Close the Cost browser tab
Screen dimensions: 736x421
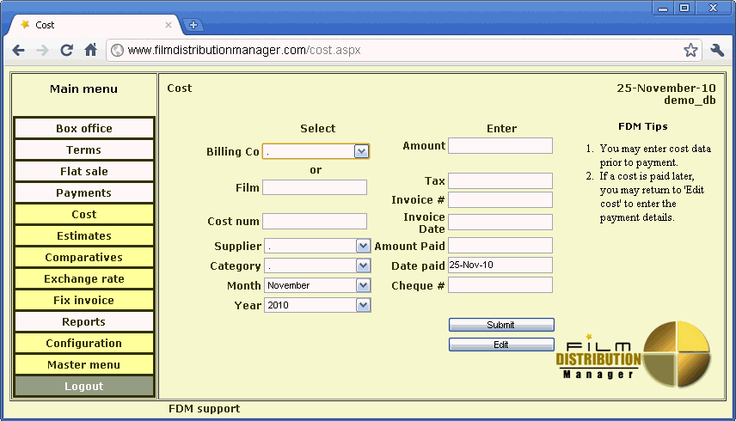click(169, 25)
